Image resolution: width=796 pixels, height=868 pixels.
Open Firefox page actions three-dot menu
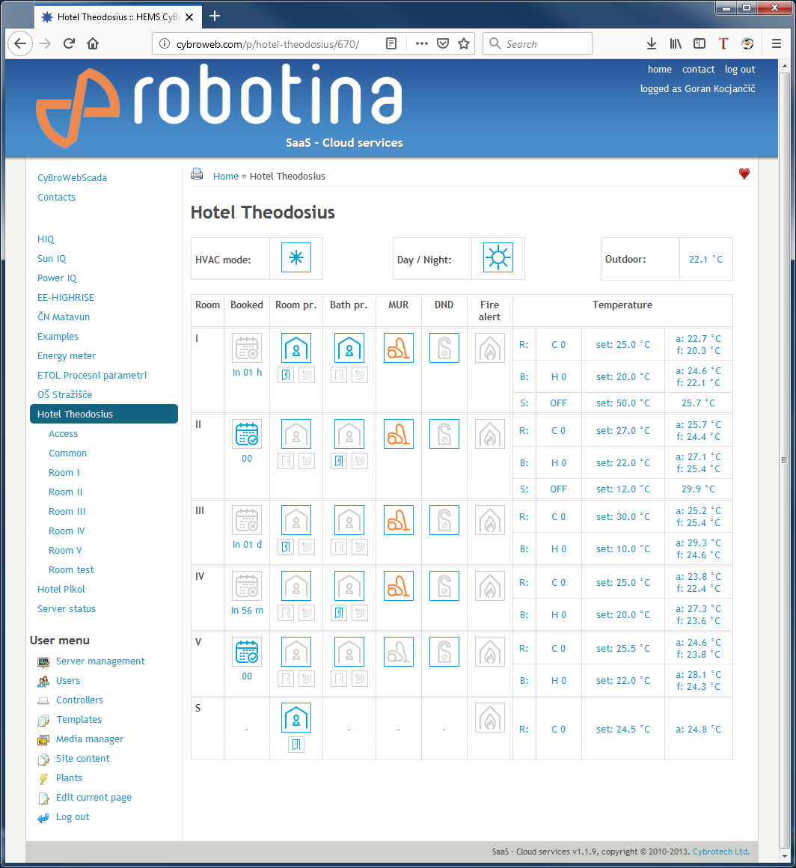tap(422, 44)
